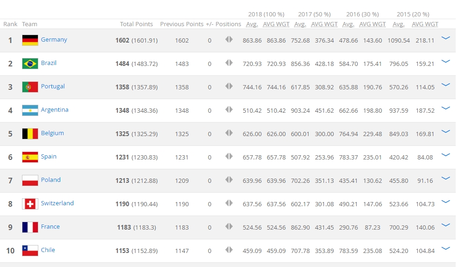Expand the Poland row details chevron
The image size is (459, 267).
[445, 179]
